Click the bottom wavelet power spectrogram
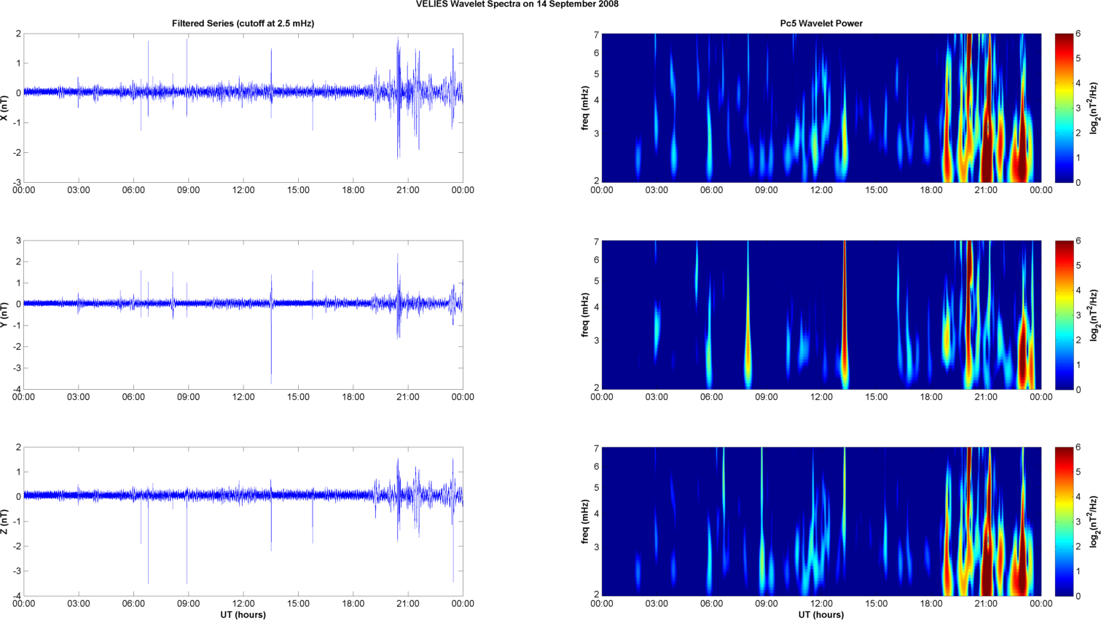This screenshot has width=1101, height=620. click(x=821, y=522)
